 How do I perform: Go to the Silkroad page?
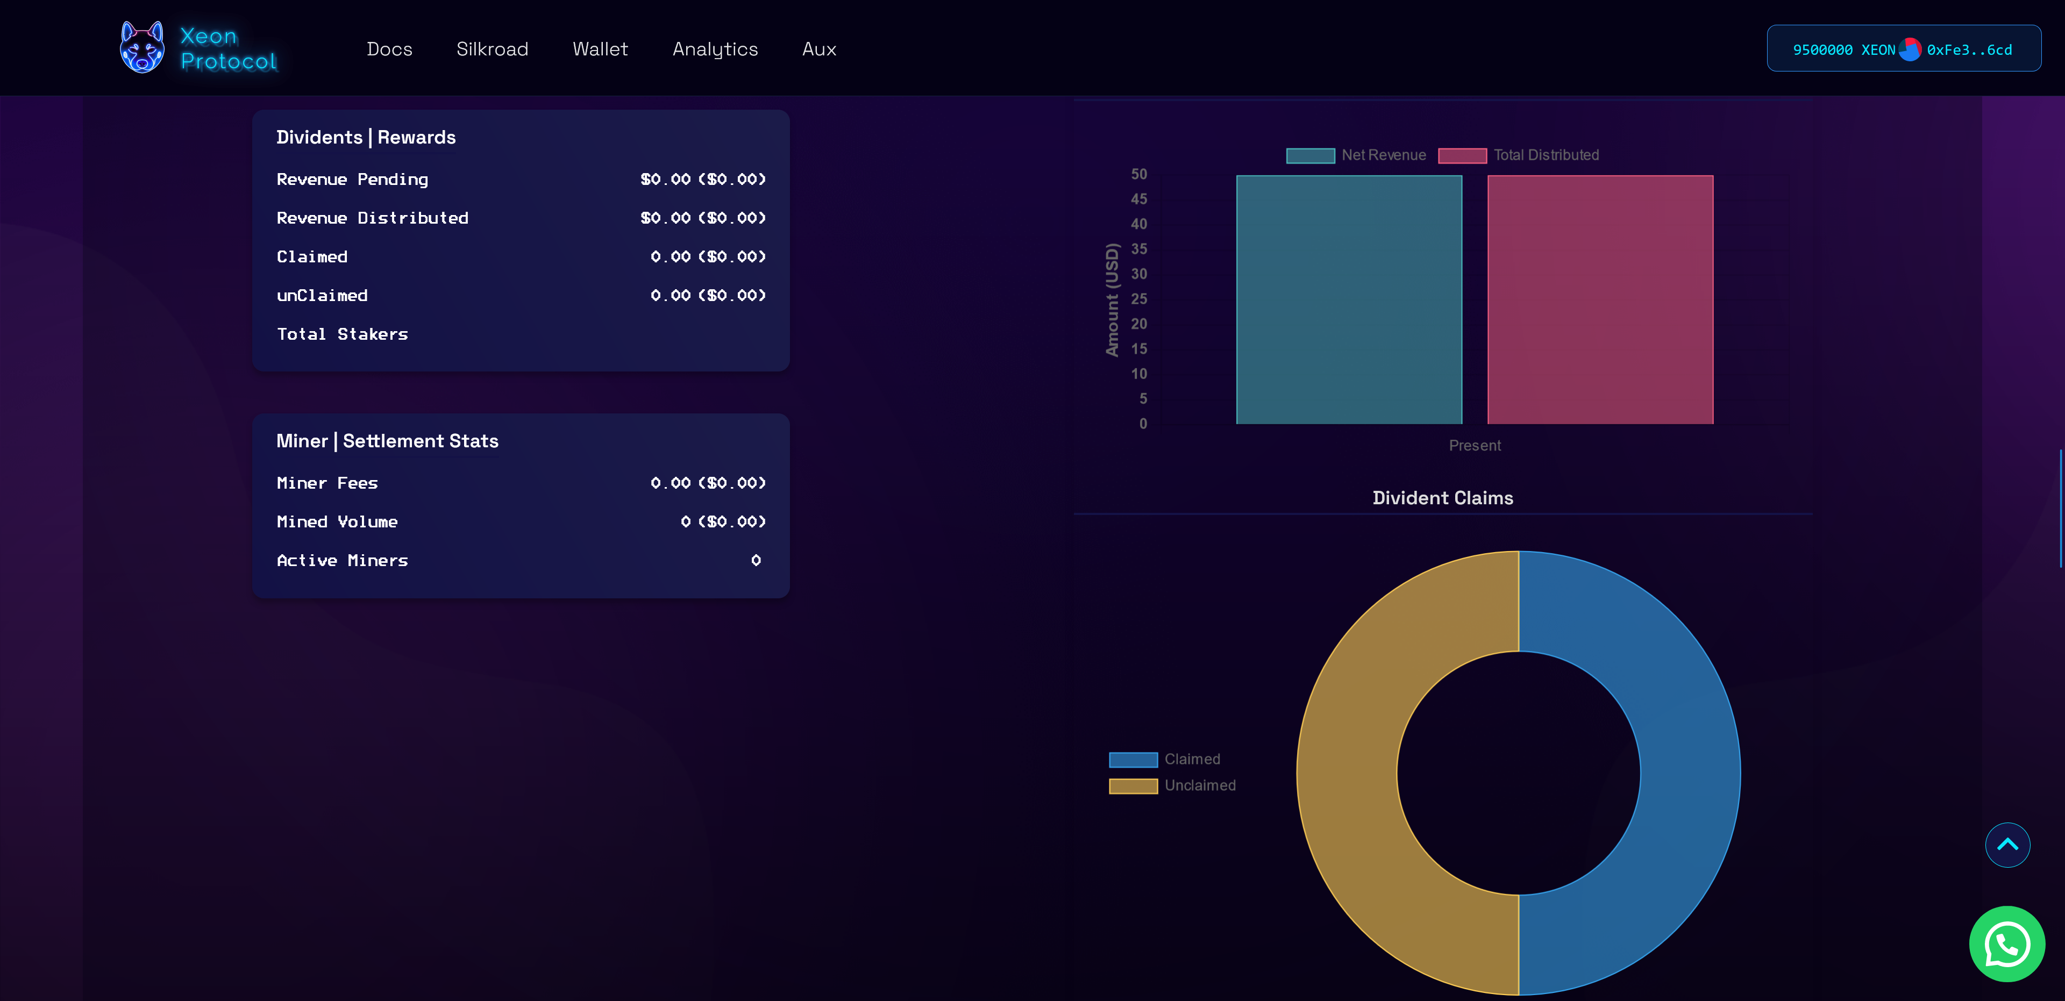(492, 49)
